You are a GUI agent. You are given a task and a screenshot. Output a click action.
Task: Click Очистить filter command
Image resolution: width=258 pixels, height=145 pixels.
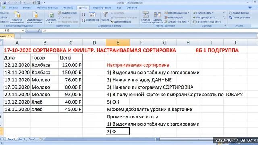tap(117, 13)
